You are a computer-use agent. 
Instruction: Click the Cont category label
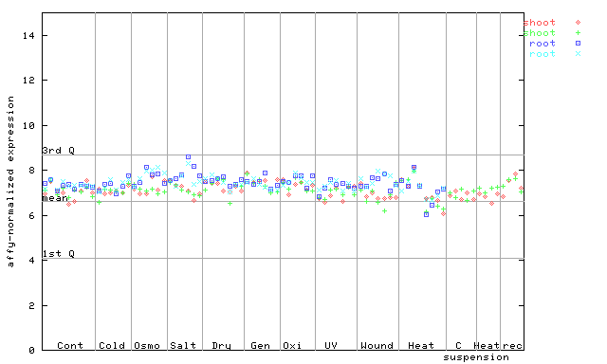click(x=70, y=345)
